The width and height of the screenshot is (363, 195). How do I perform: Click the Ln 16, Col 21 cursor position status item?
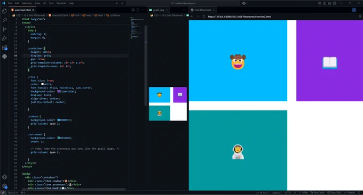263,192
